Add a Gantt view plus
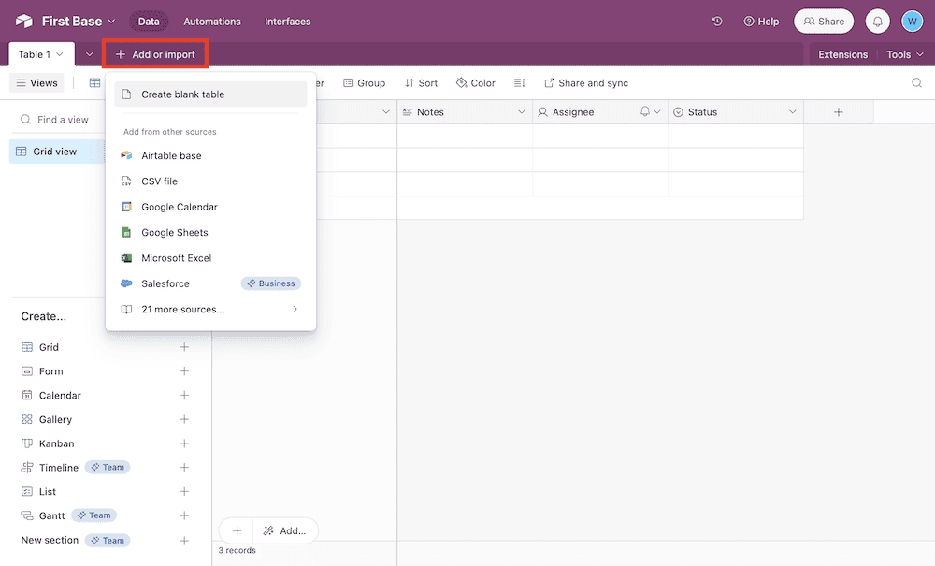935x566 pixels. [184, 515]
